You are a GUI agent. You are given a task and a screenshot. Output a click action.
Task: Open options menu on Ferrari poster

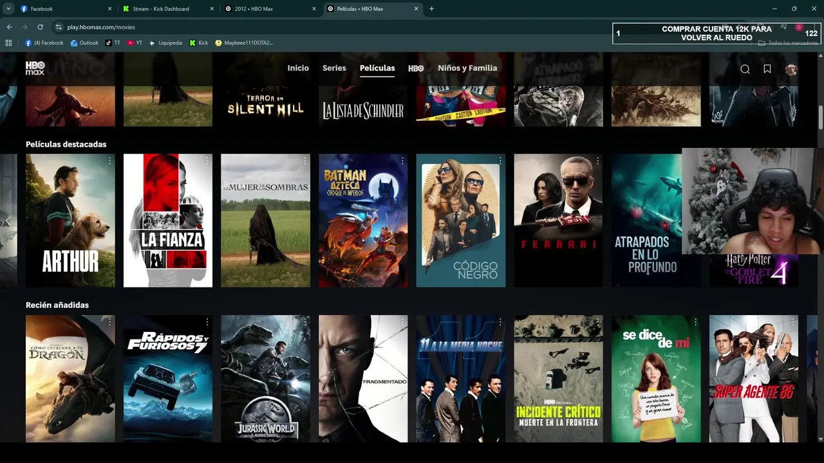(x=597, y=161)
